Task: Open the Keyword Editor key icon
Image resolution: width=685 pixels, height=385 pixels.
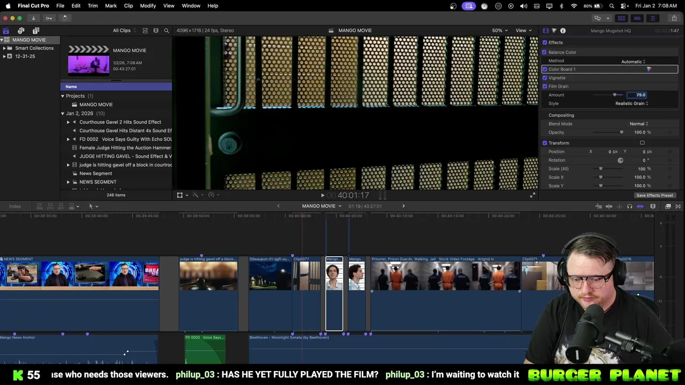Action: point(49,18)
